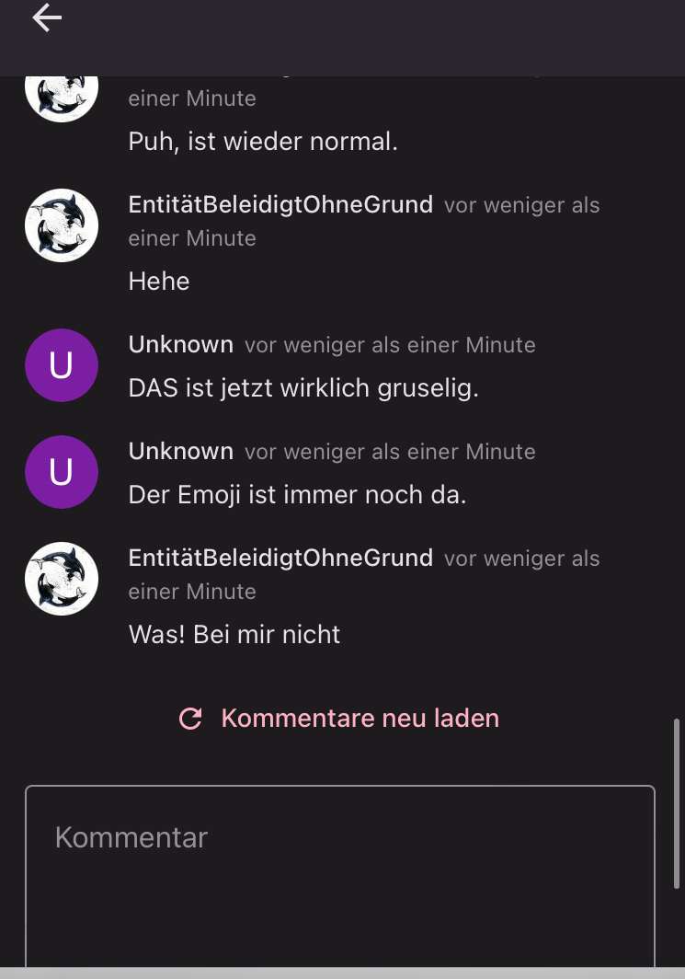Tap the back arrow in the header

click(47, 18)
